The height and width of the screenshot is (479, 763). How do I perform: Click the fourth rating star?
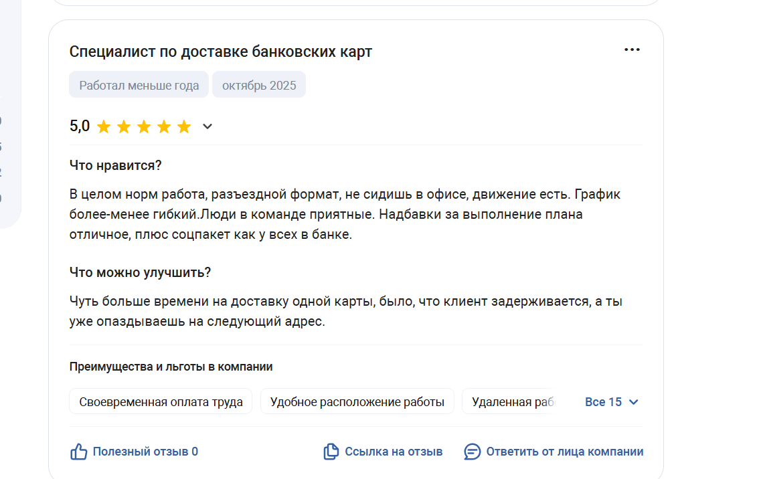[x=164, y=126]
